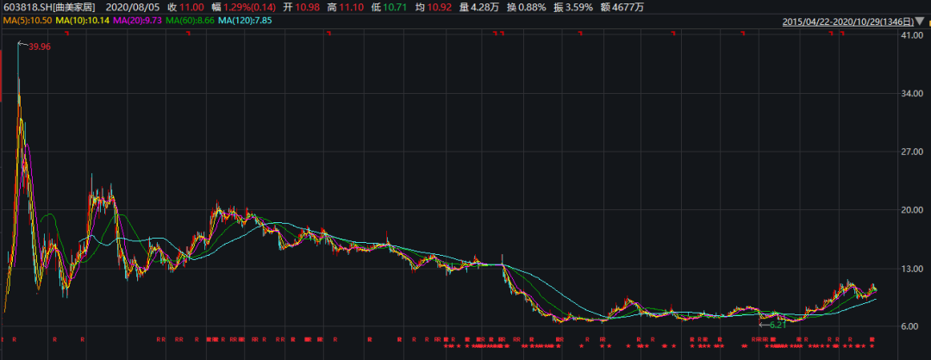Click the 6.21 lowest price marker
Viewport: 931px width, 360px height.
pos(778,325)
